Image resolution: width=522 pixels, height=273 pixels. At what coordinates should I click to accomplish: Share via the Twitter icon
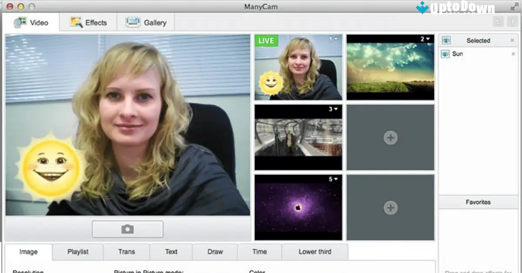point(499,21)
